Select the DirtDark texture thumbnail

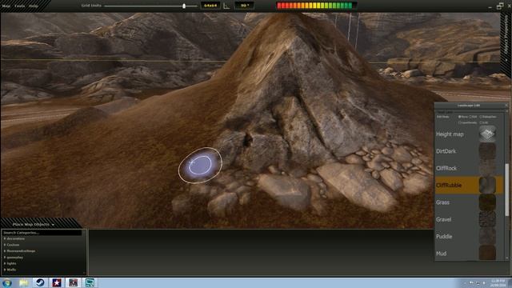pyautogui.click(x=487, y=151)
